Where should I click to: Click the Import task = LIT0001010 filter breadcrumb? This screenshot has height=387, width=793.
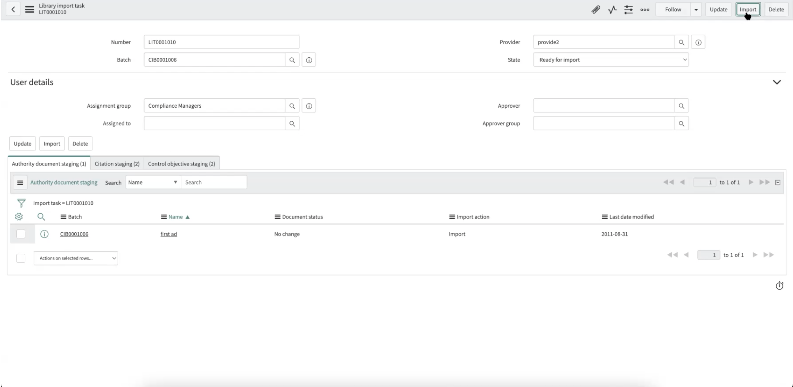63,203
